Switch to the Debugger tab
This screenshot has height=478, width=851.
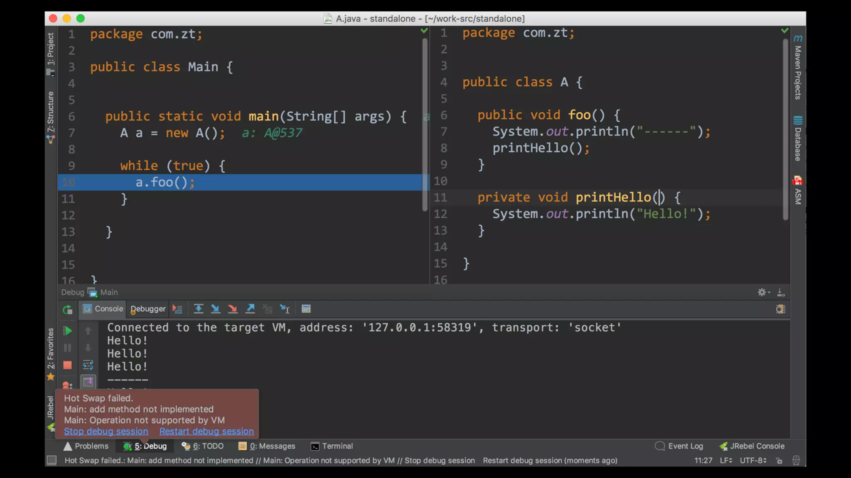148,309
